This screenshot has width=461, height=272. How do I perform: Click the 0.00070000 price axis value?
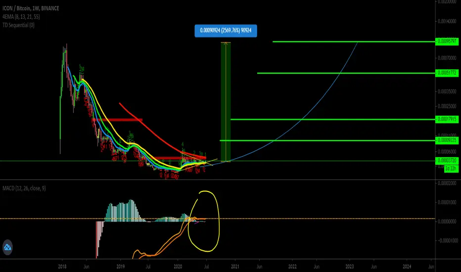pos(447,58)
